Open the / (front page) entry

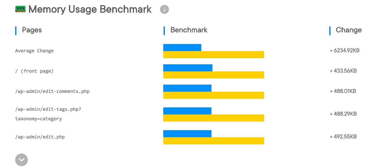(x=34, y=71)
